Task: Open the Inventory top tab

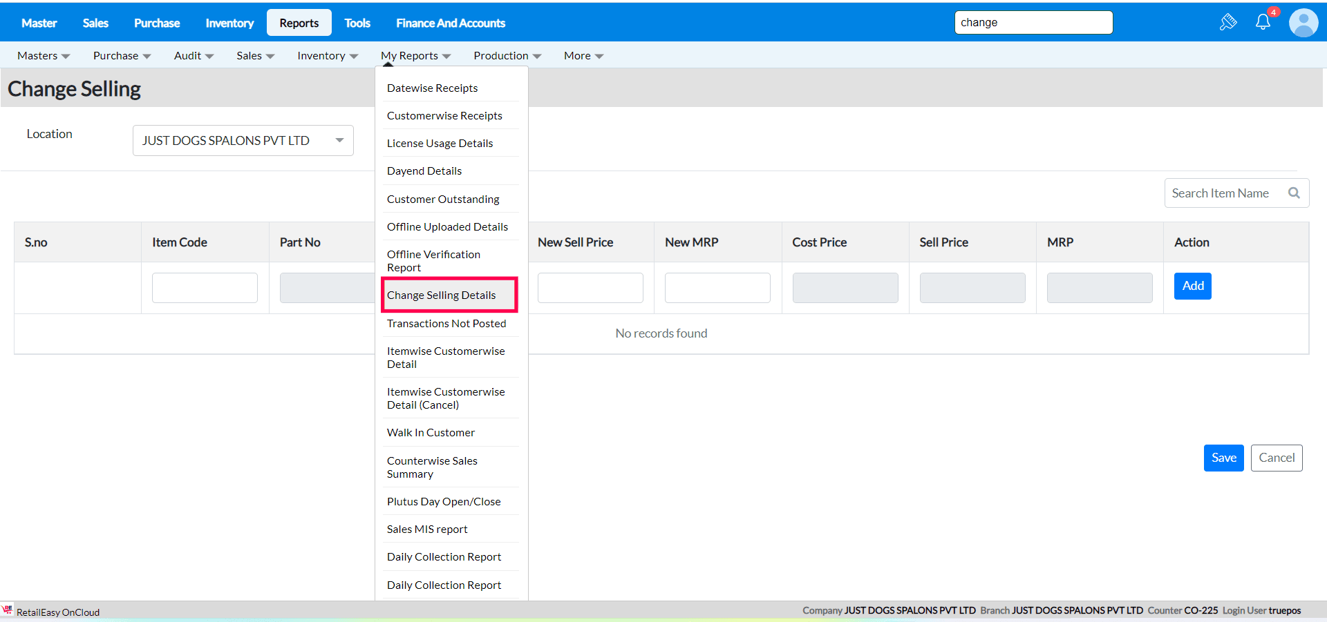Action: point(229,23)
